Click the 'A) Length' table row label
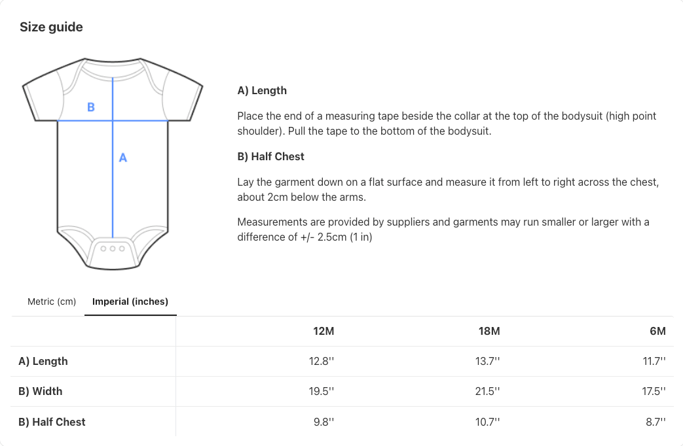The image size is (683, 446). [x=43, y=361]
